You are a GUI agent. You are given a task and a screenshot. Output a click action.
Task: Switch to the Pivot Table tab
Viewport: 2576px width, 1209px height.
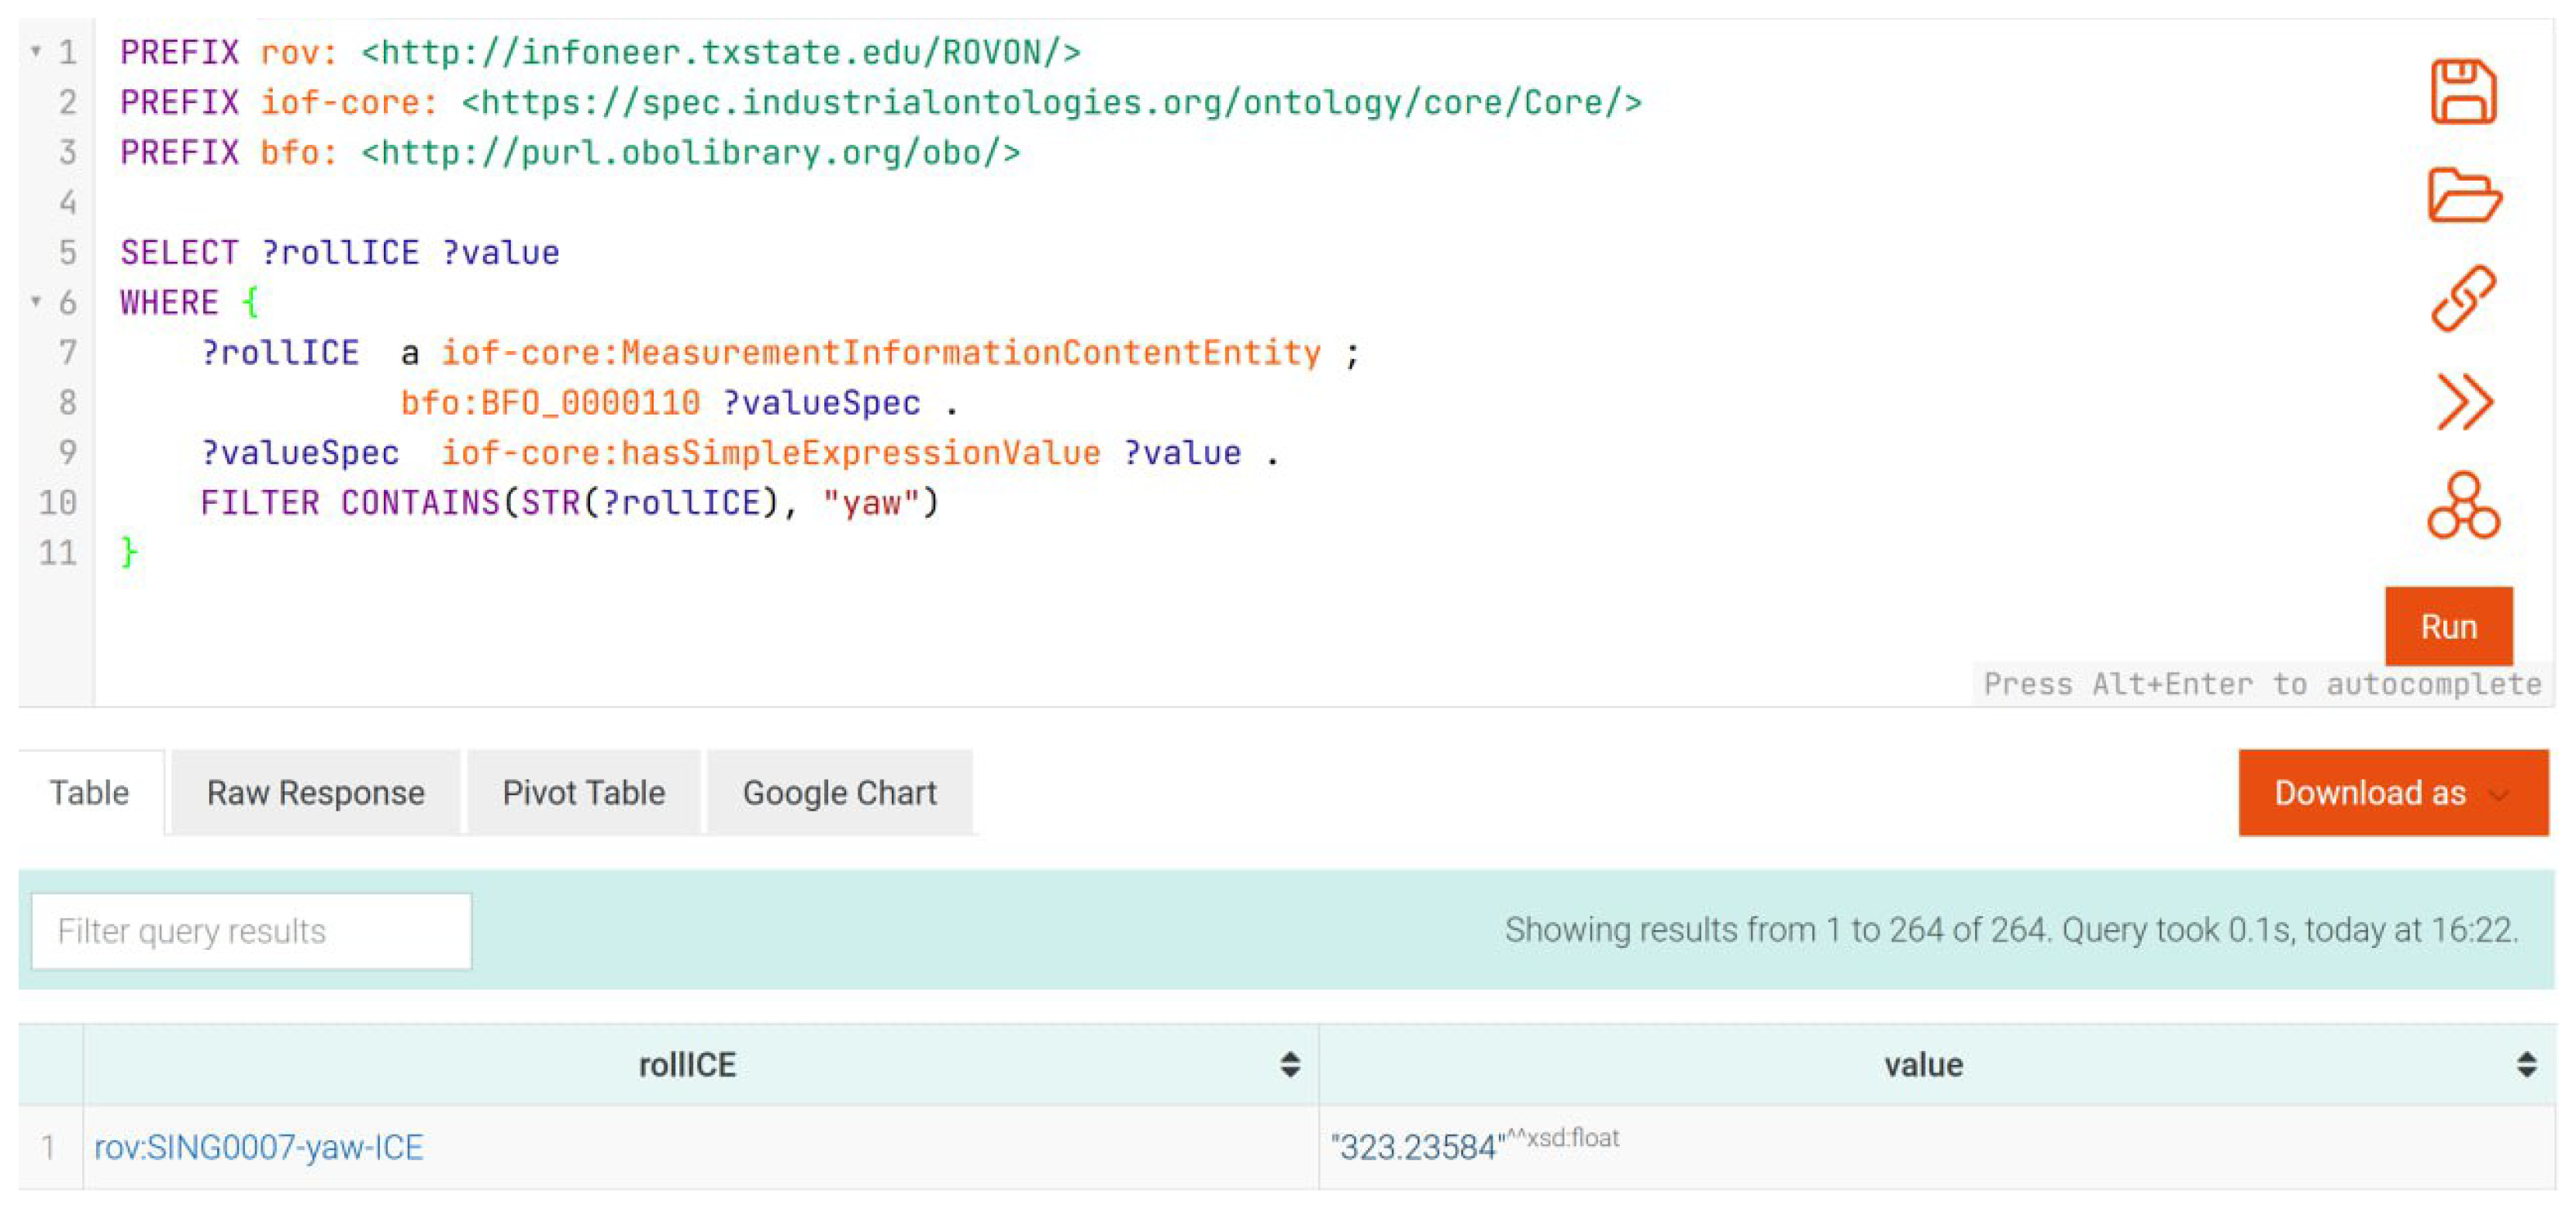coord(583,792)
